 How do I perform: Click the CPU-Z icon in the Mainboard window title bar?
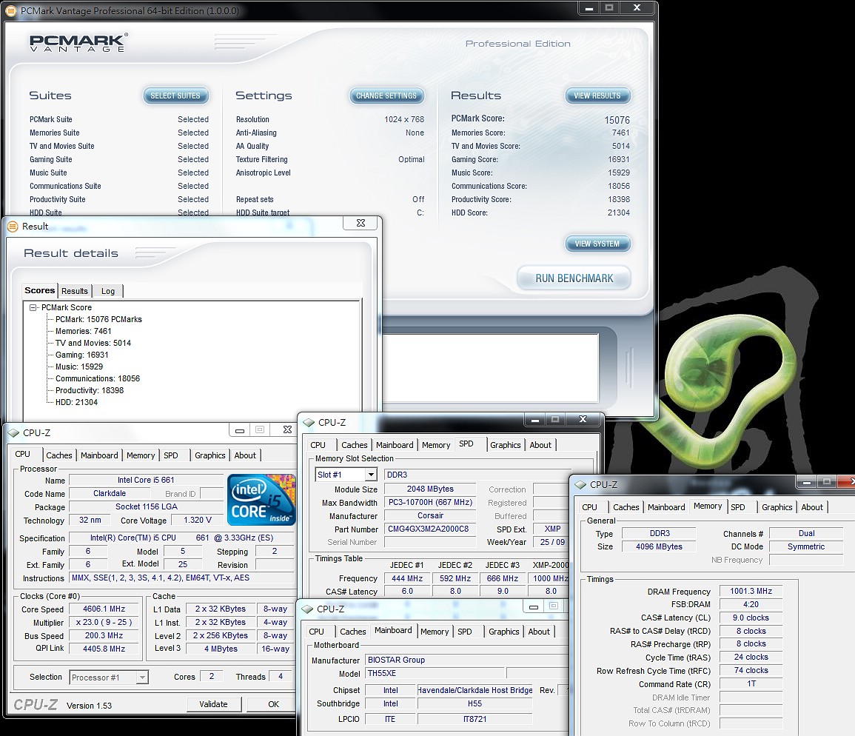pos(307,609)
